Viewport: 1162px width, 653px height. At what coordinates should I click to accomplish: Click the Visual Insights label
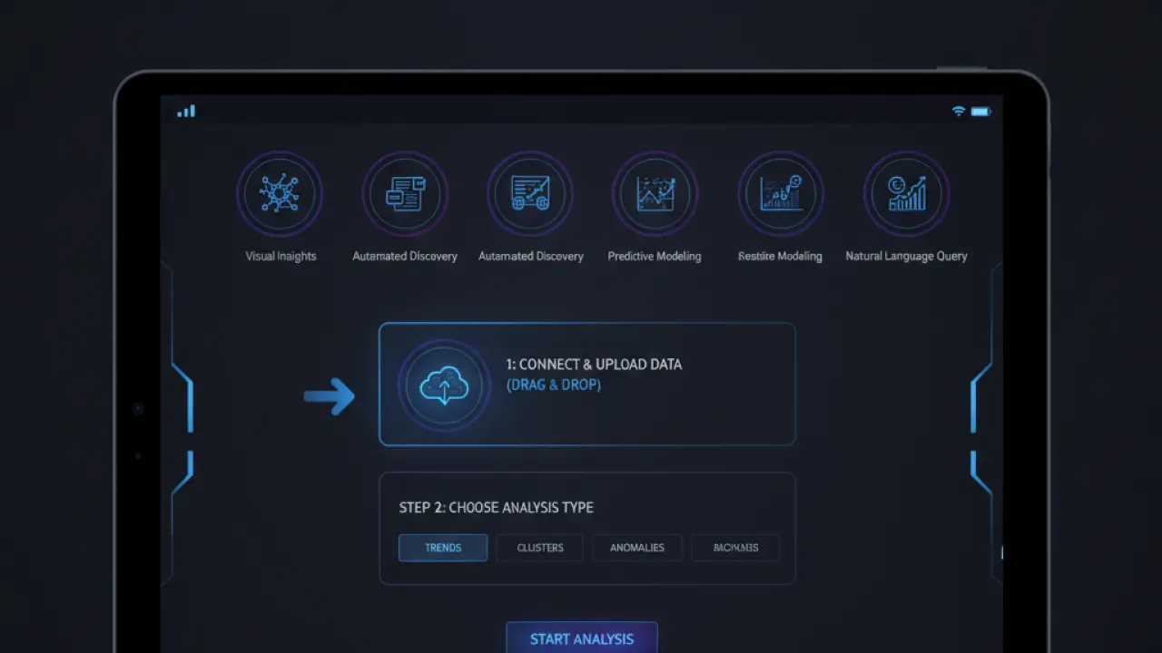(x=281, y=257)
